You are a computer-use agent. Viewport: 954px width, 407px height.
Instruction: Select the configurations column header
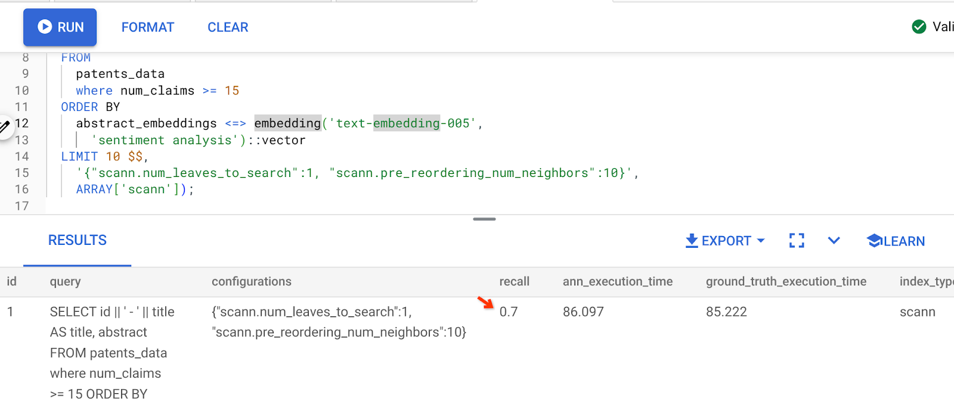252,282
